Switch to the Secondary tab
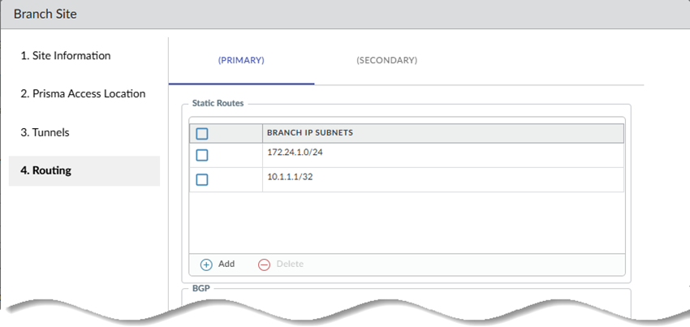Image resolution: width=690 pixels, height=327 pixels. tap(386, 61)
